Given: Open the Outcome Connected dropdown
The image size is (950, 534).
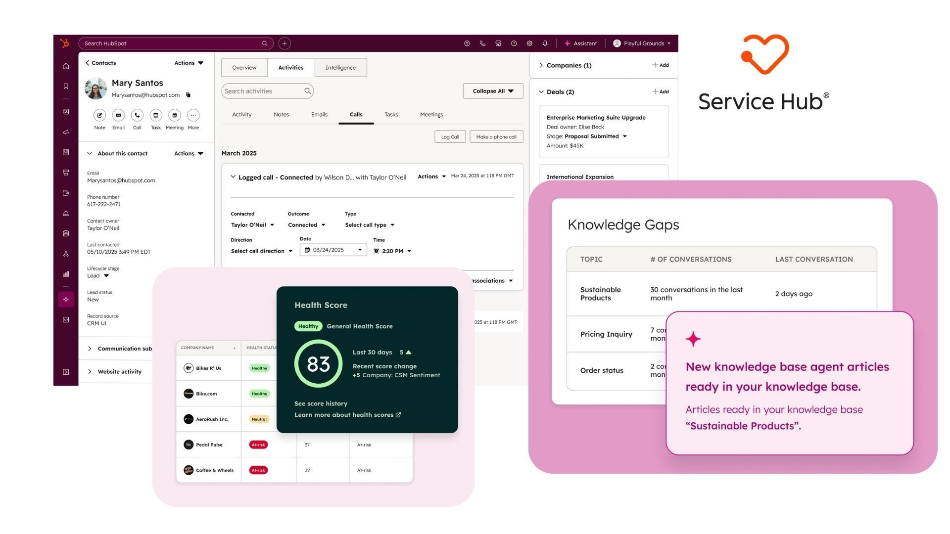Looking at the screenshot, I should 307,225.
